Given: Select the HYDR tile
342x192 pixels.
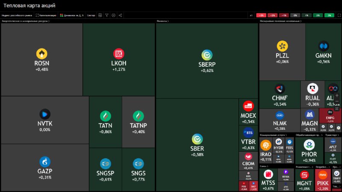Looking at the screenshot, I should tap(279, 145).
